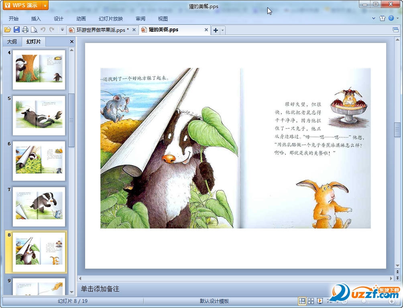The height and width of the screenshot is (308, 403).
Task: Close the 獾的美餐.pps tab
Action: 206,30
